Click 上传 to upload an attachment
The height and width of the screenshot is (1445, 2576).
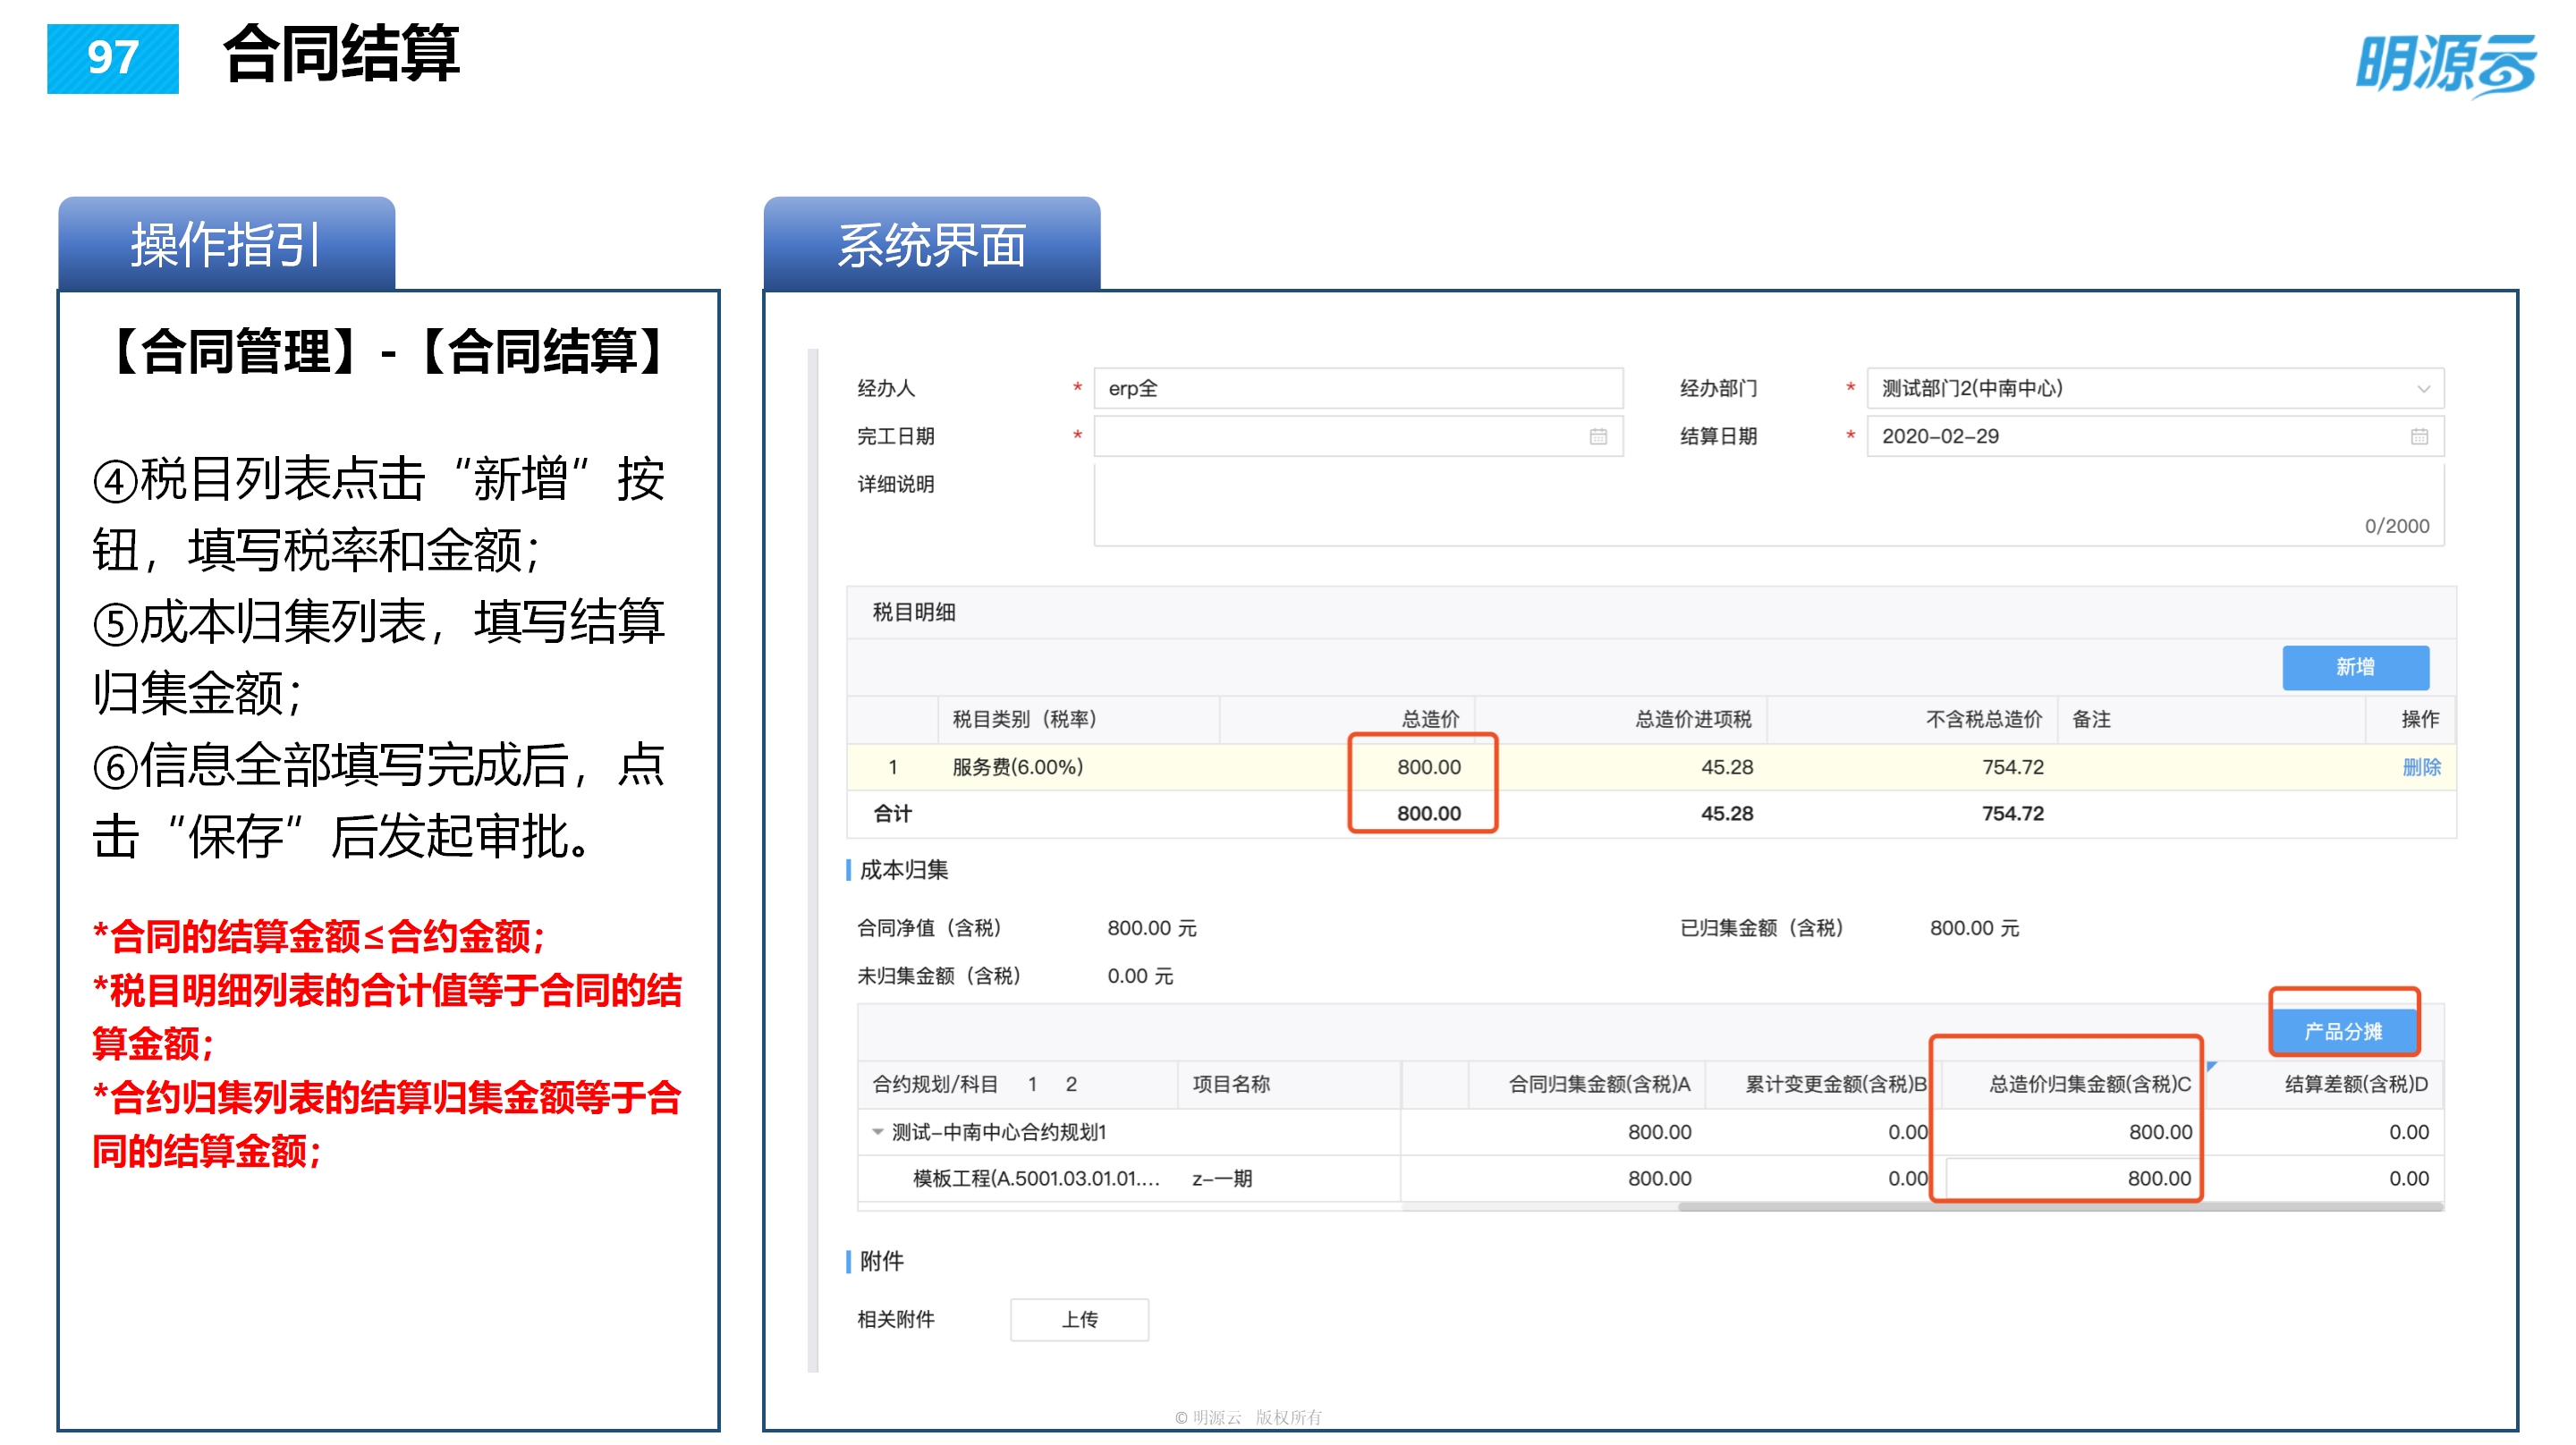pos(1079,1319)
